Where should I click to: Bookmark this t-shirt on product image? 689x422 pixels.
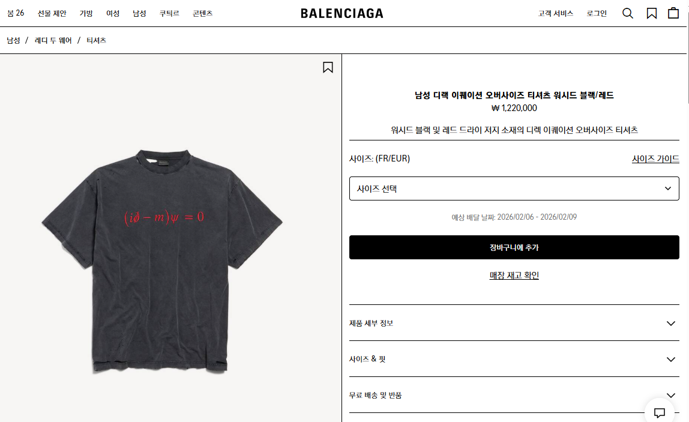click(x=328, y=67)
